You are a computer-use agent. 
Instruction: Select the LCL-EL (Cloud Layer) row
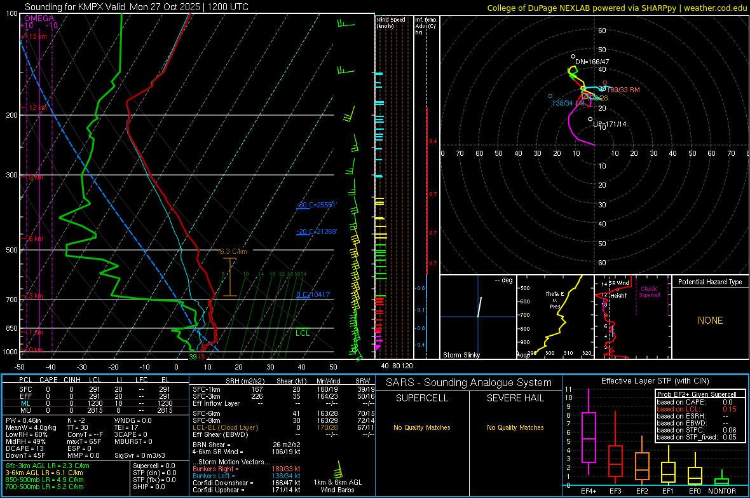[283, 427]
